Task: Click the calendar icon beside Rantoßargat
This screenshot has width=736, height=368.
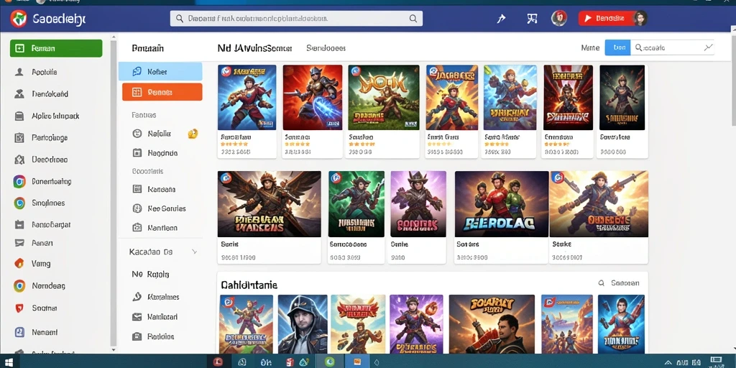Action: pos(19,225)
